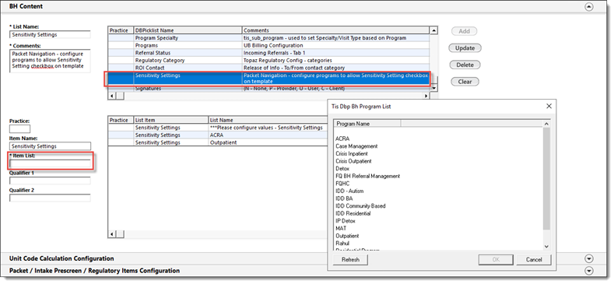
Task: Click the Update button
Action: (x=465, y=47)
